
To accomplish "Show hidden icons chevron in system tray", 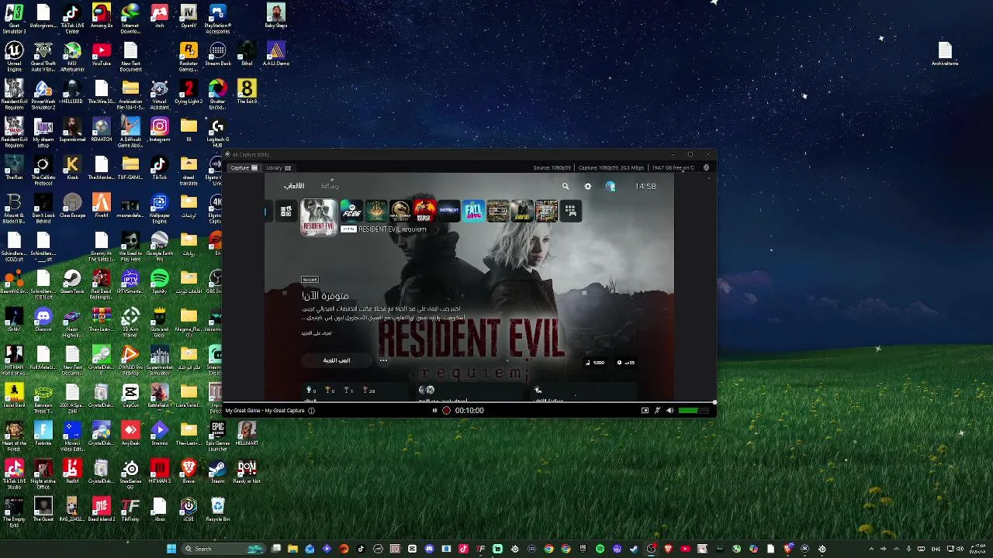I will pos(871,549).
